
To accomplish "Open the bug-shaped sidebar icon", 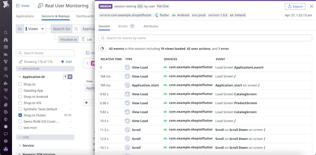I will [x=6, y=126].
